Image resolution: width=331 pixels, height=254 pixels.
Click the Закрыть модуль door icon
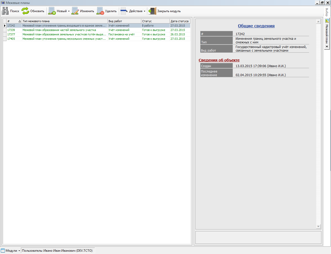152,11
